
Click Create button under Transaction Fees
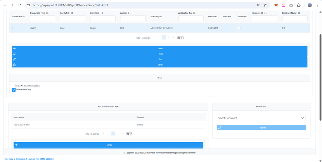click(108, 145)
